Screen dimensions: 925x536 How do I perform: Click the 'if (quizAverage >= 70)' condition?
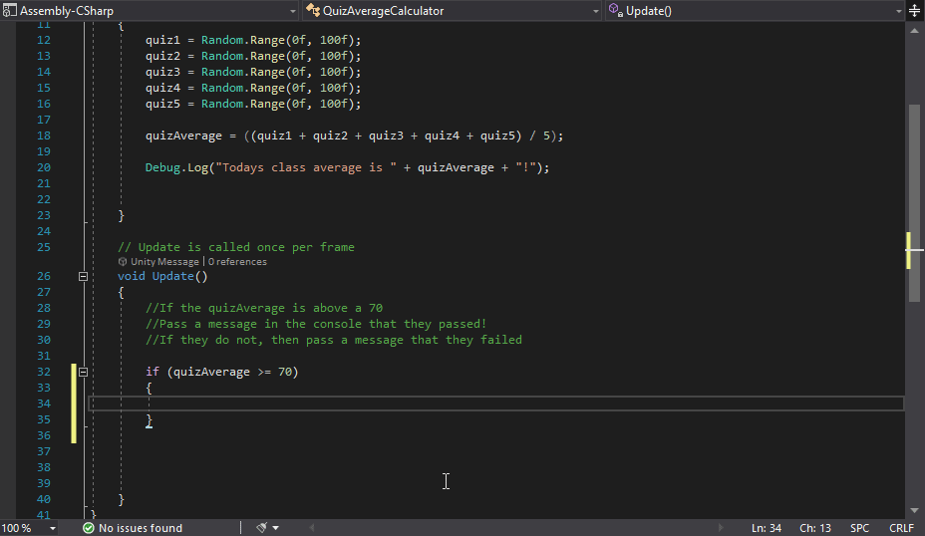(x=222, y=372)
